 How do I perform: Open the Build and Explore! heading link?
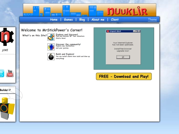click(x=65, y=54)
